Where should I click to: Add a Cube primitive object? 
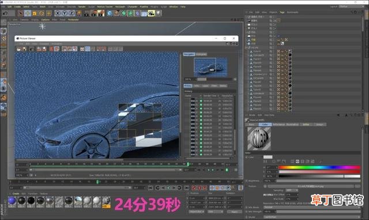click(x=110, y=13)
